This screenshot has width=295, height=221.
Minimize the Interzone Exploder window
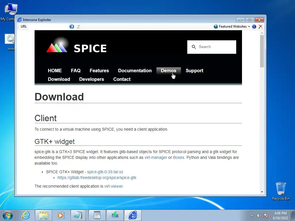tap(240, 20)
